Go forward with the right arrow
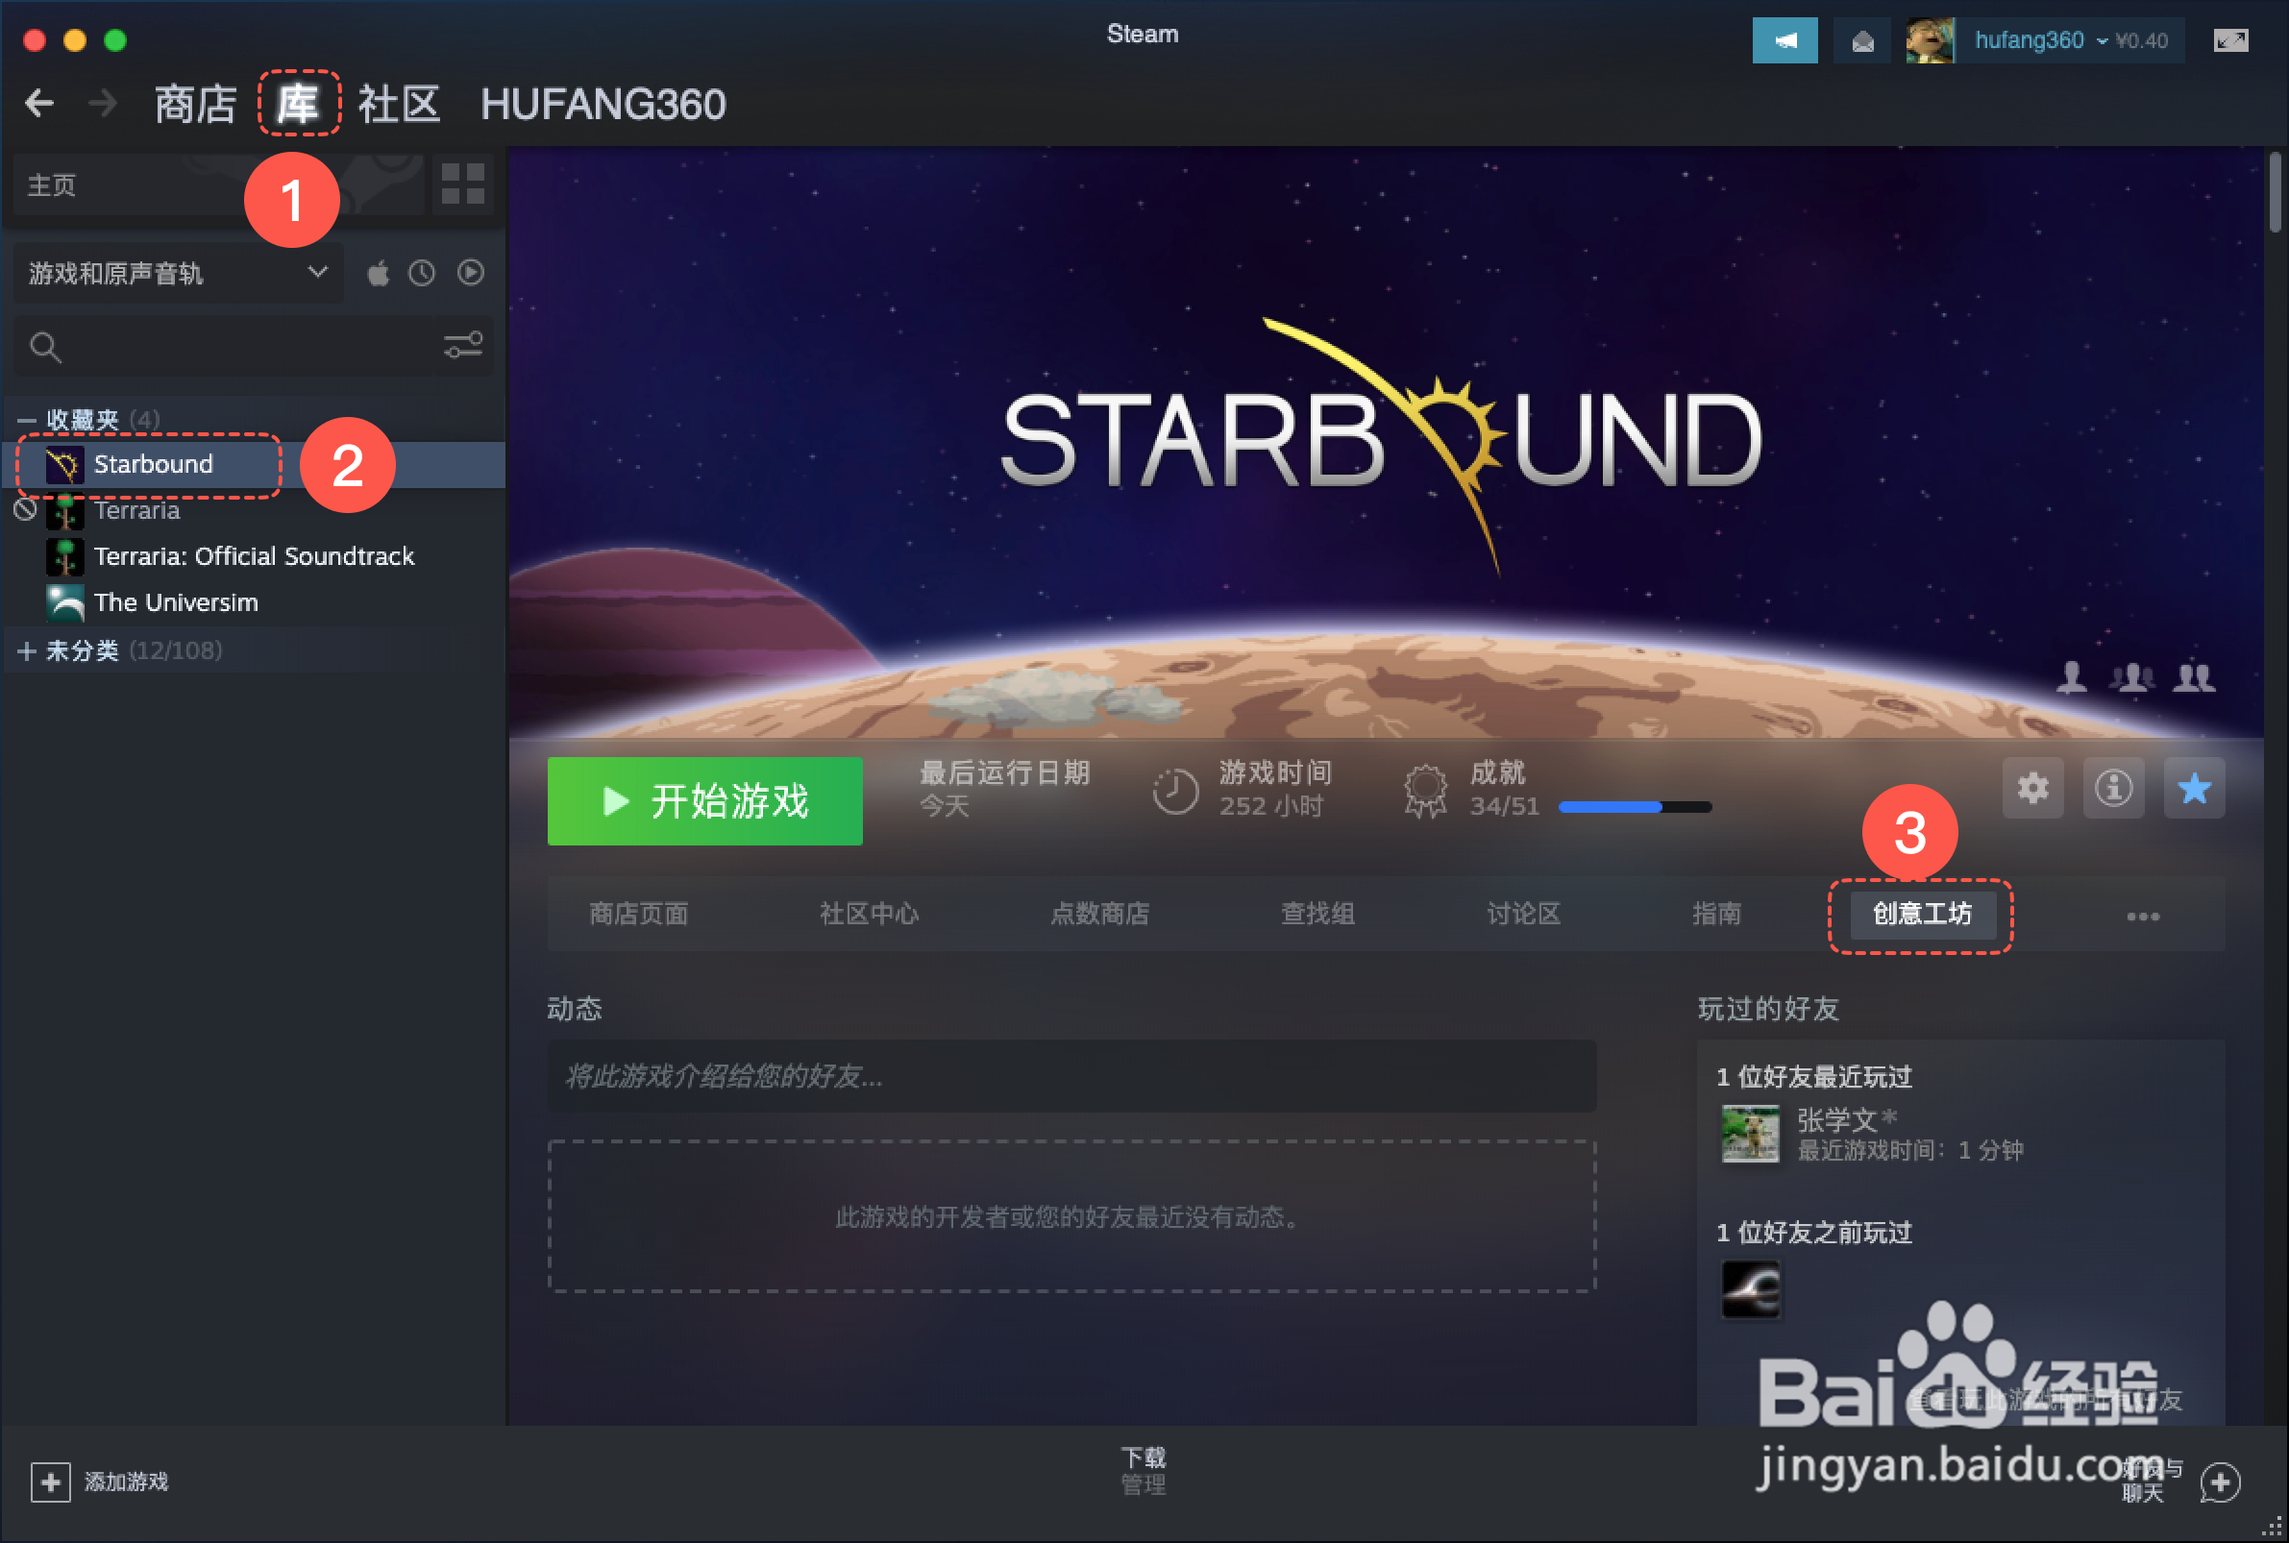 coord(103,104)
